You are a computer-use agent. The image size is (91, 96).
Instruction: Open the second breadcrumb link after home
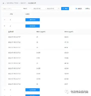tap(12, 3)
